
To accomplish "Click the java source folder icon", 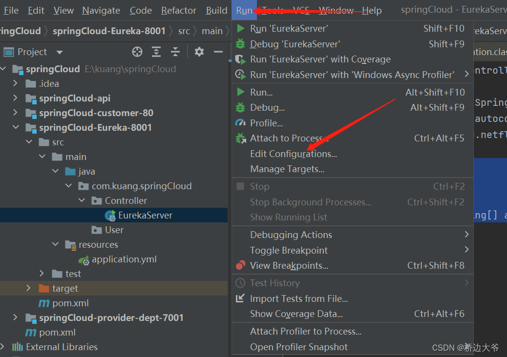I will [70, 171].
